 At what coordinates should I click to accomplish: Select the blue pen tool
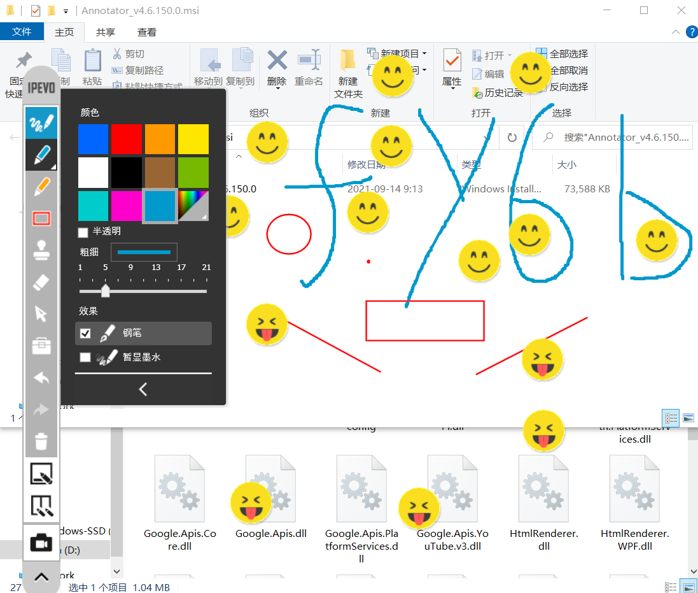point(41,155)
